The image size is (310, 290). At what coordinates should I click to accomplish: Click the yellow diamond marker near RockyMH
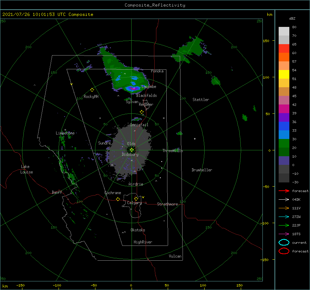point(92,90)
